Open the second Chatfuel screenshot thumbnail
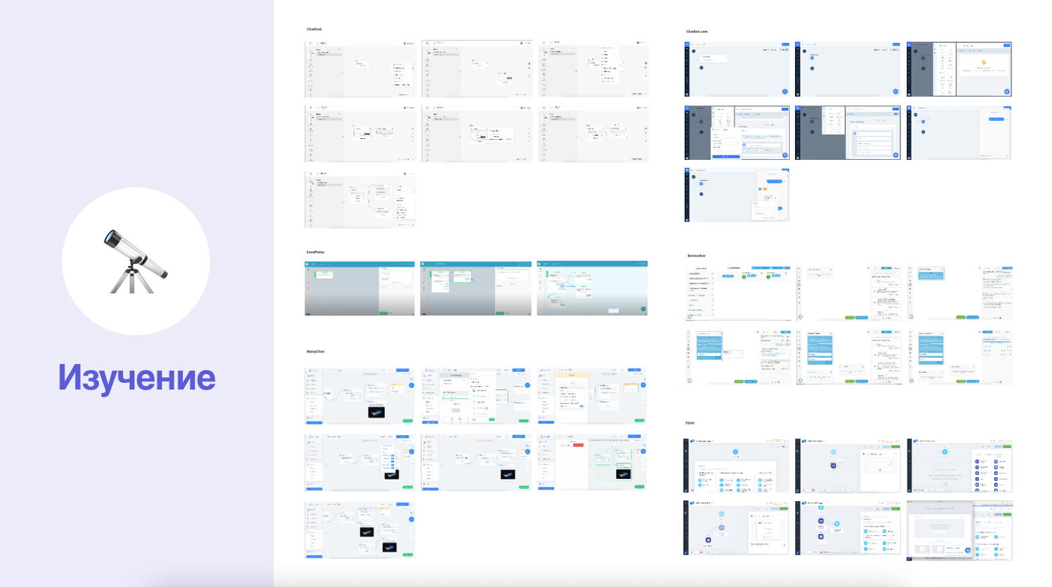Viewport: 1052px width, 587px height. coord(477,69)
